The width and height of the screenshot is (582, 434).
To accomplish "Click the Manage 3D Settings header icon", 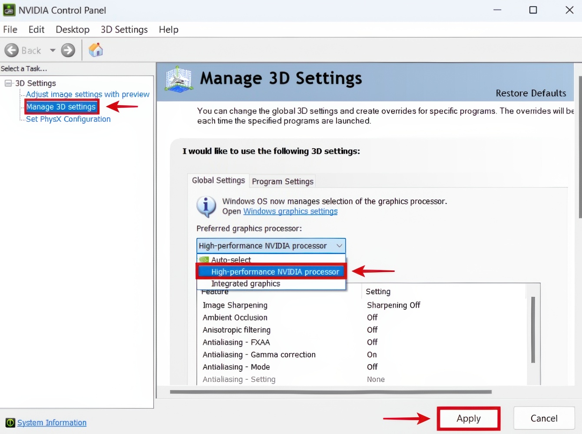I will tap(179, 80).
